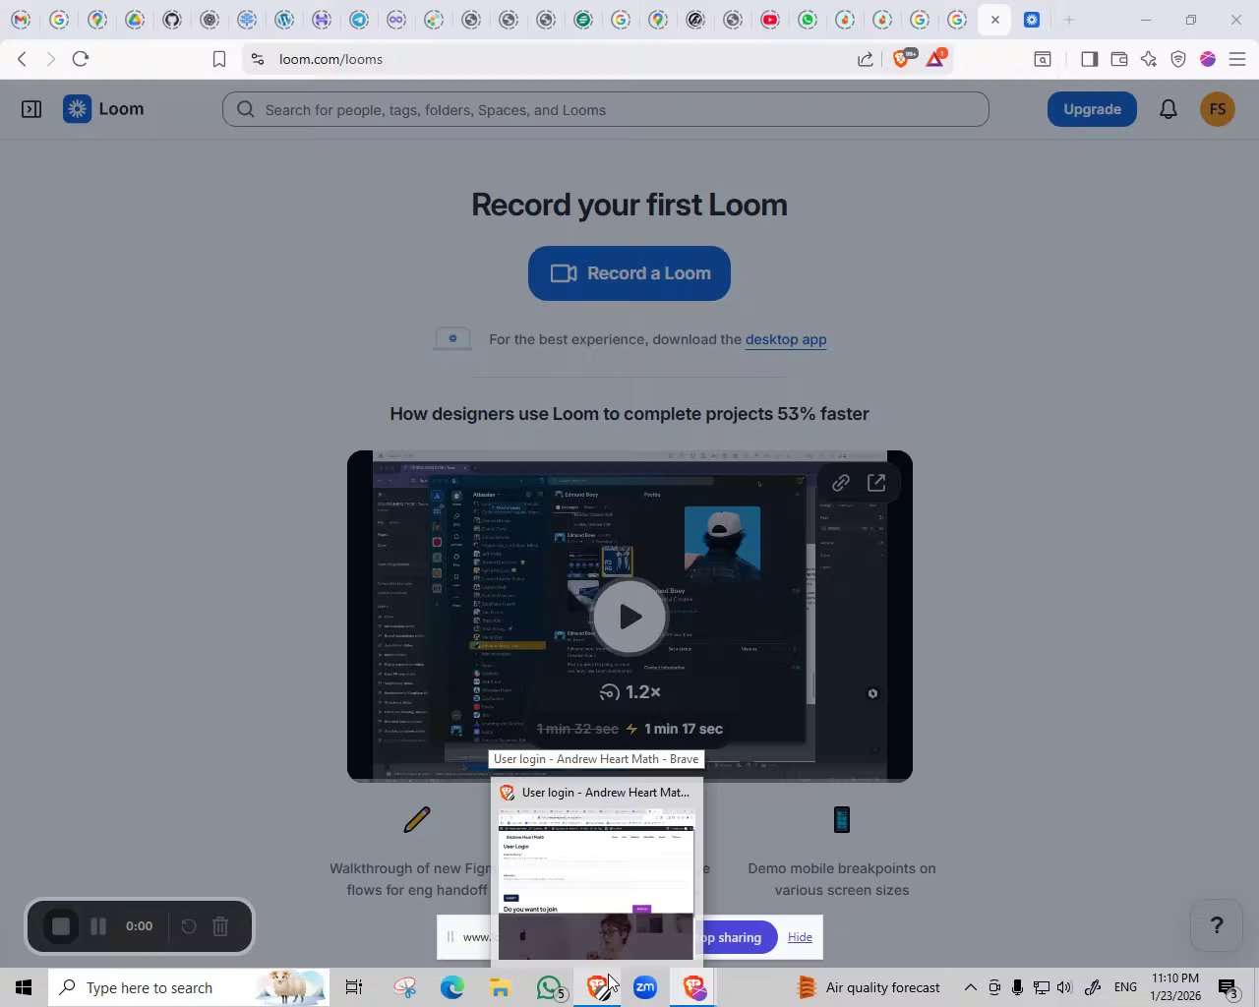Open the help question mark button
The image size is (1259, 1007).
tap(1217, 925)
